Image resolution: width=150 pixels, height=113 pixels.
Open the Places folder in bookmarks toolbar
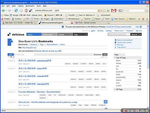[x=5, y=15]
